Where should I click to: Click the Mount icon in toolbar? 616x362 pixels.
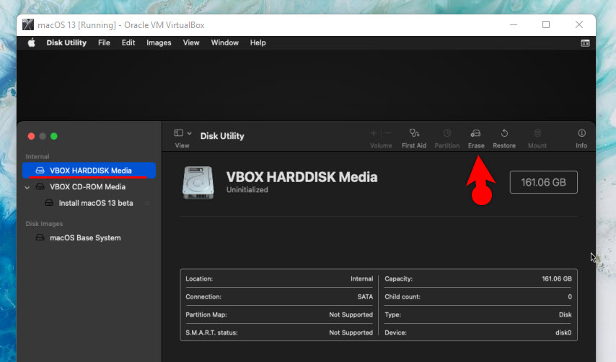click(x=537, y=133)
